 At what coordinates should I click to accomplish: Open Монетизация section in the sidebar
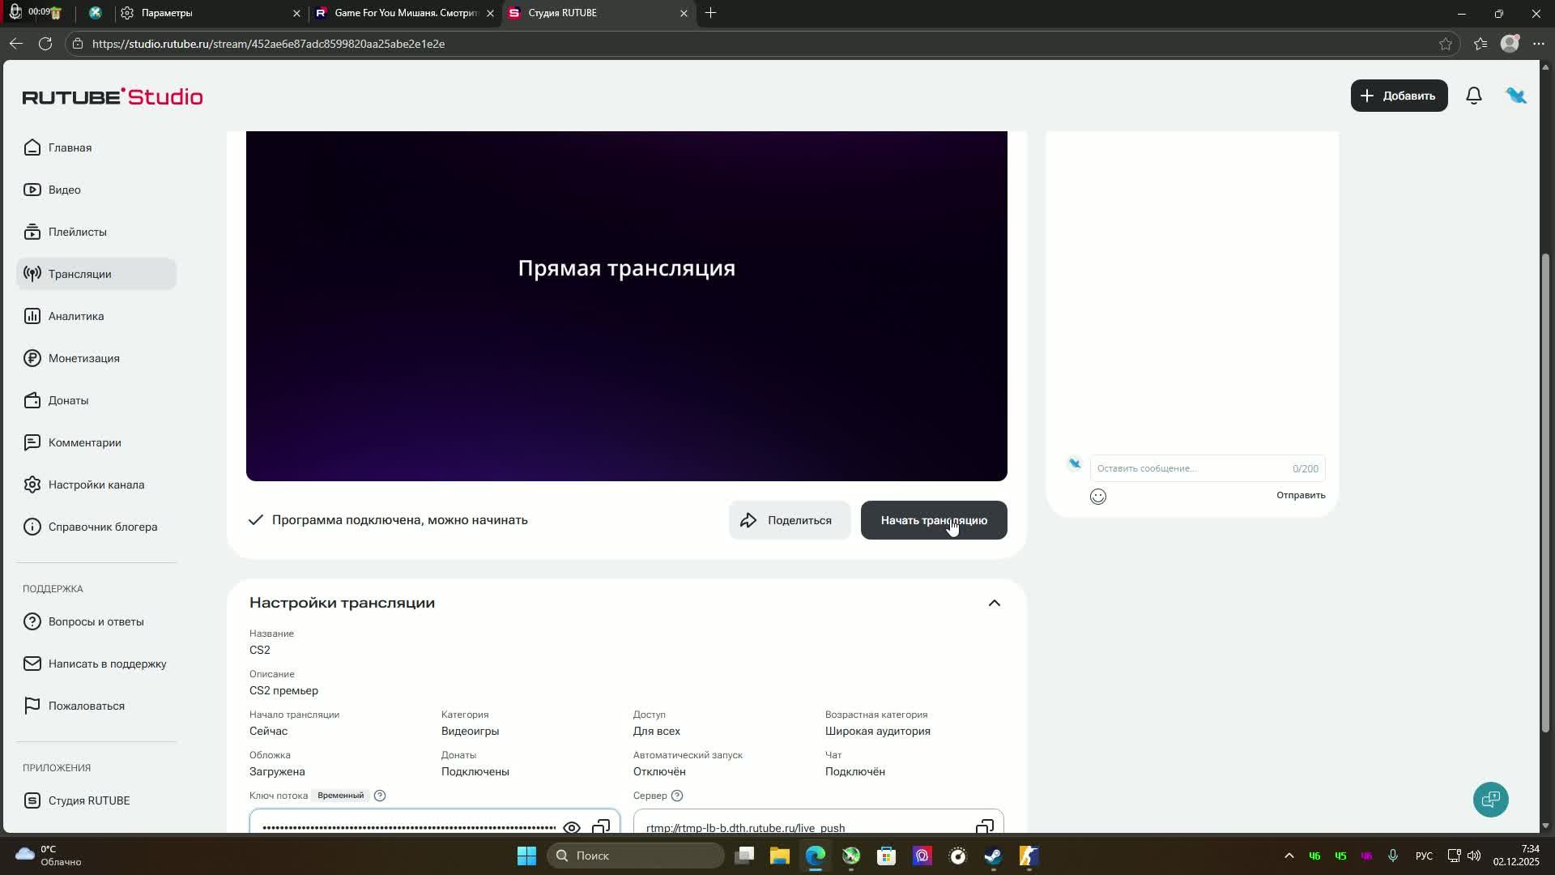click(x=83, y=358)
